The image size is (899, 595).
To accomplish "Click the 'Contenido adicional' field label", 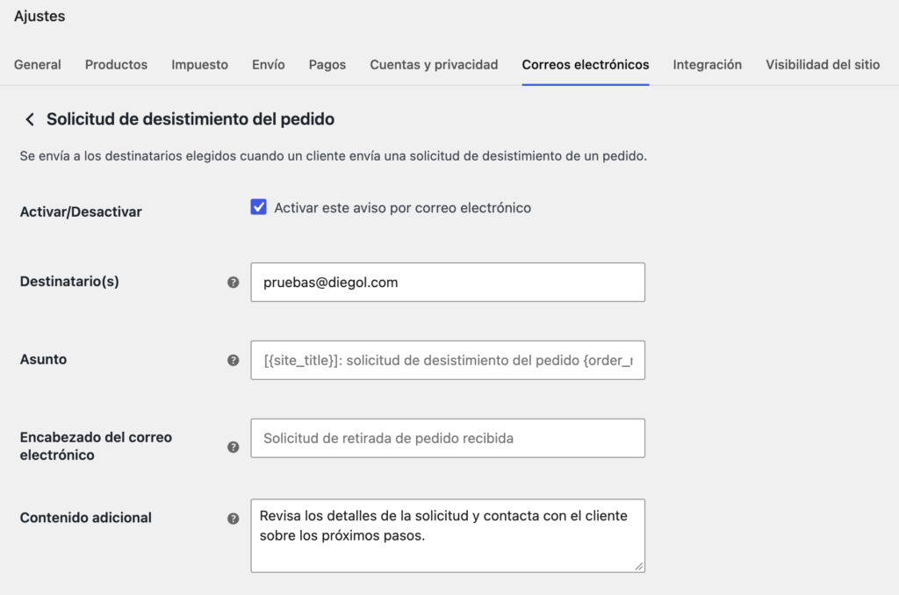I will [x=86, y=518].
